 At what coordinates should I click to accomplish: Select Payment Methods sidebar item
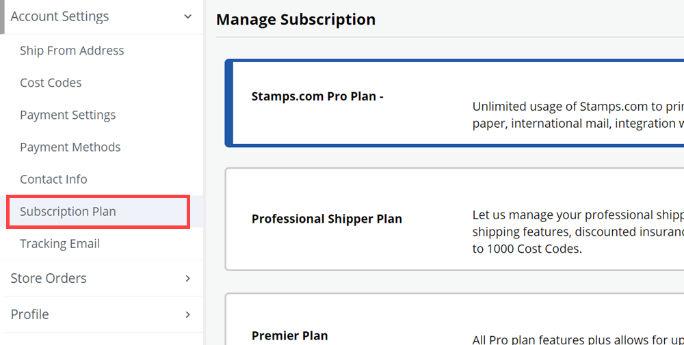coord(70,147)
